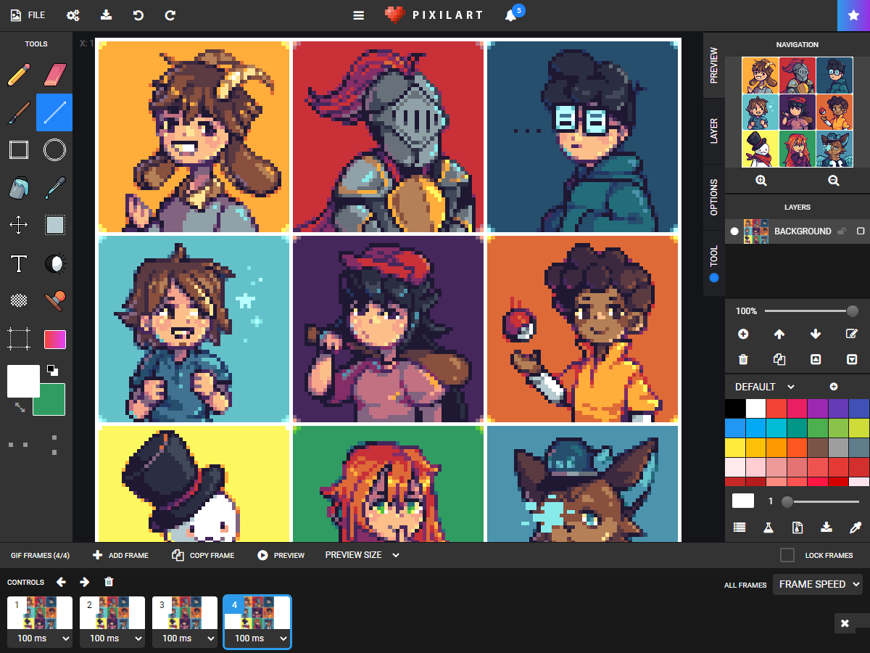The height and width of the screenshot is (653, 870).
Task: Click the Move tool
Action: 18,225
